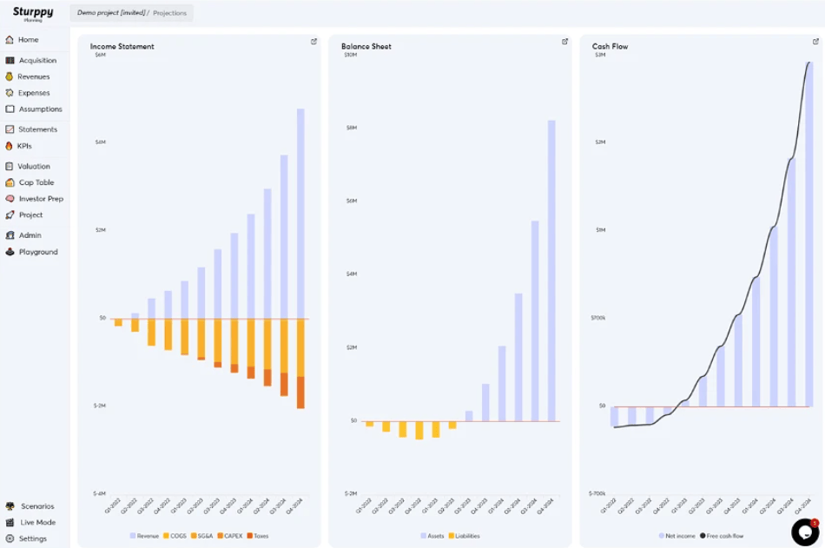Click the Demo project breadcrumb
Image resolution: width=825 pixels, height=548 pixels.
pyautogui.click(x=110, y=13)
